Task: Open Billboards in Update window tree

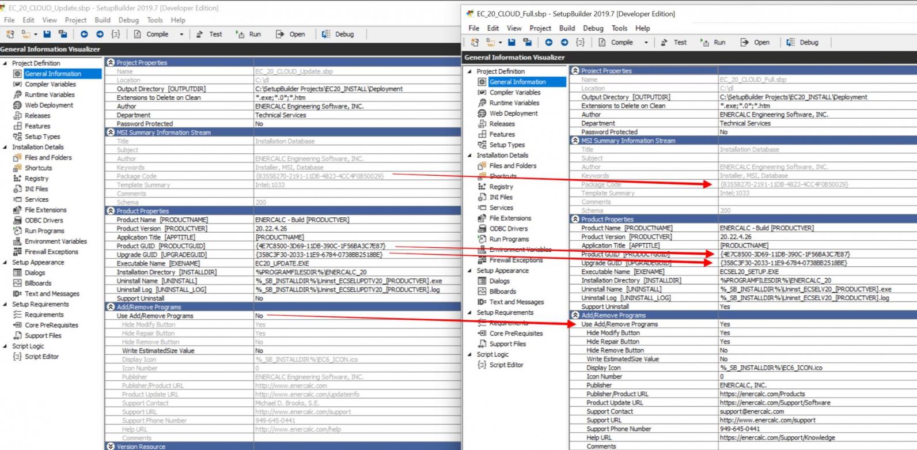Action: point(38,283)
